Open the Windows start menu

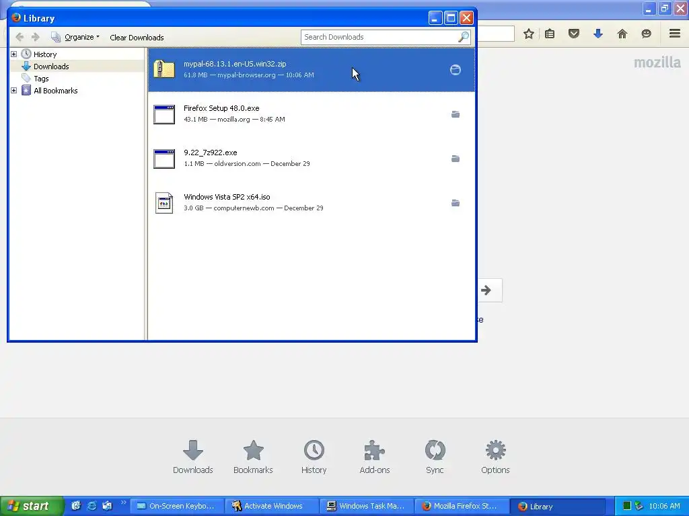coord(32,506)
